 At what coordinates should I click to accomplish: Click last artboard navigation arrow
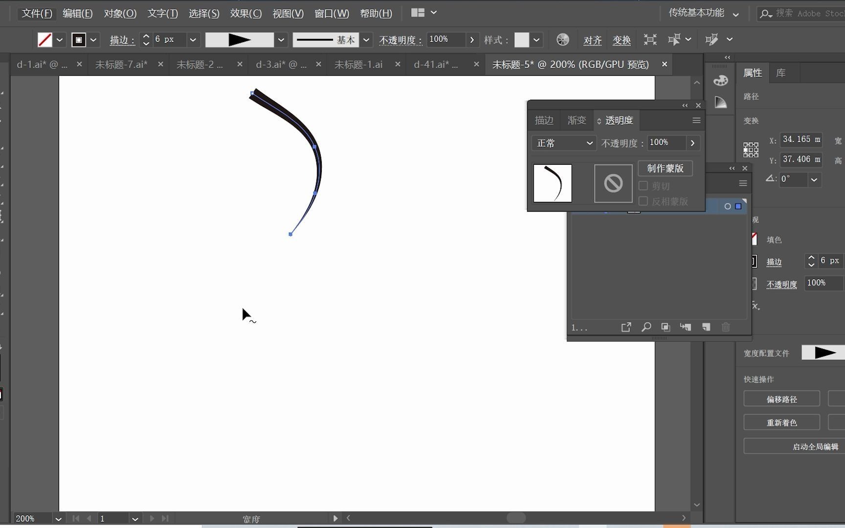(165, 518)
